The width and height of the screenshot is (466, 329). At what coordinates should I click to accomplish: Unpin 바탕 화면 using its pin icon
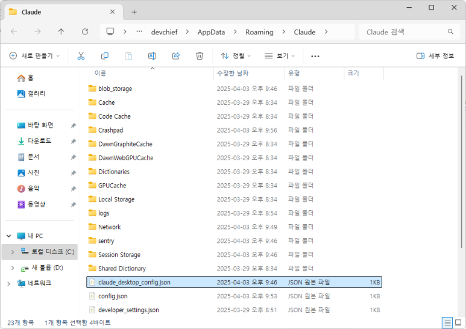coord(73,125)
